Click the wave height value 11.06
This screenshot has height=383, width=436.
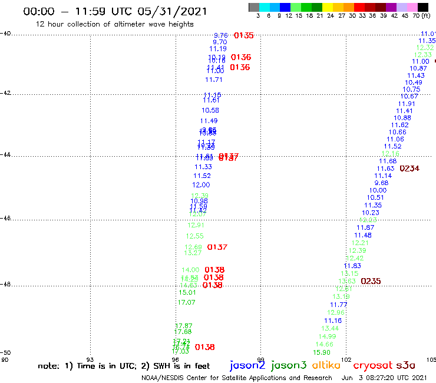pyautogui.click(x=395, y=139)
